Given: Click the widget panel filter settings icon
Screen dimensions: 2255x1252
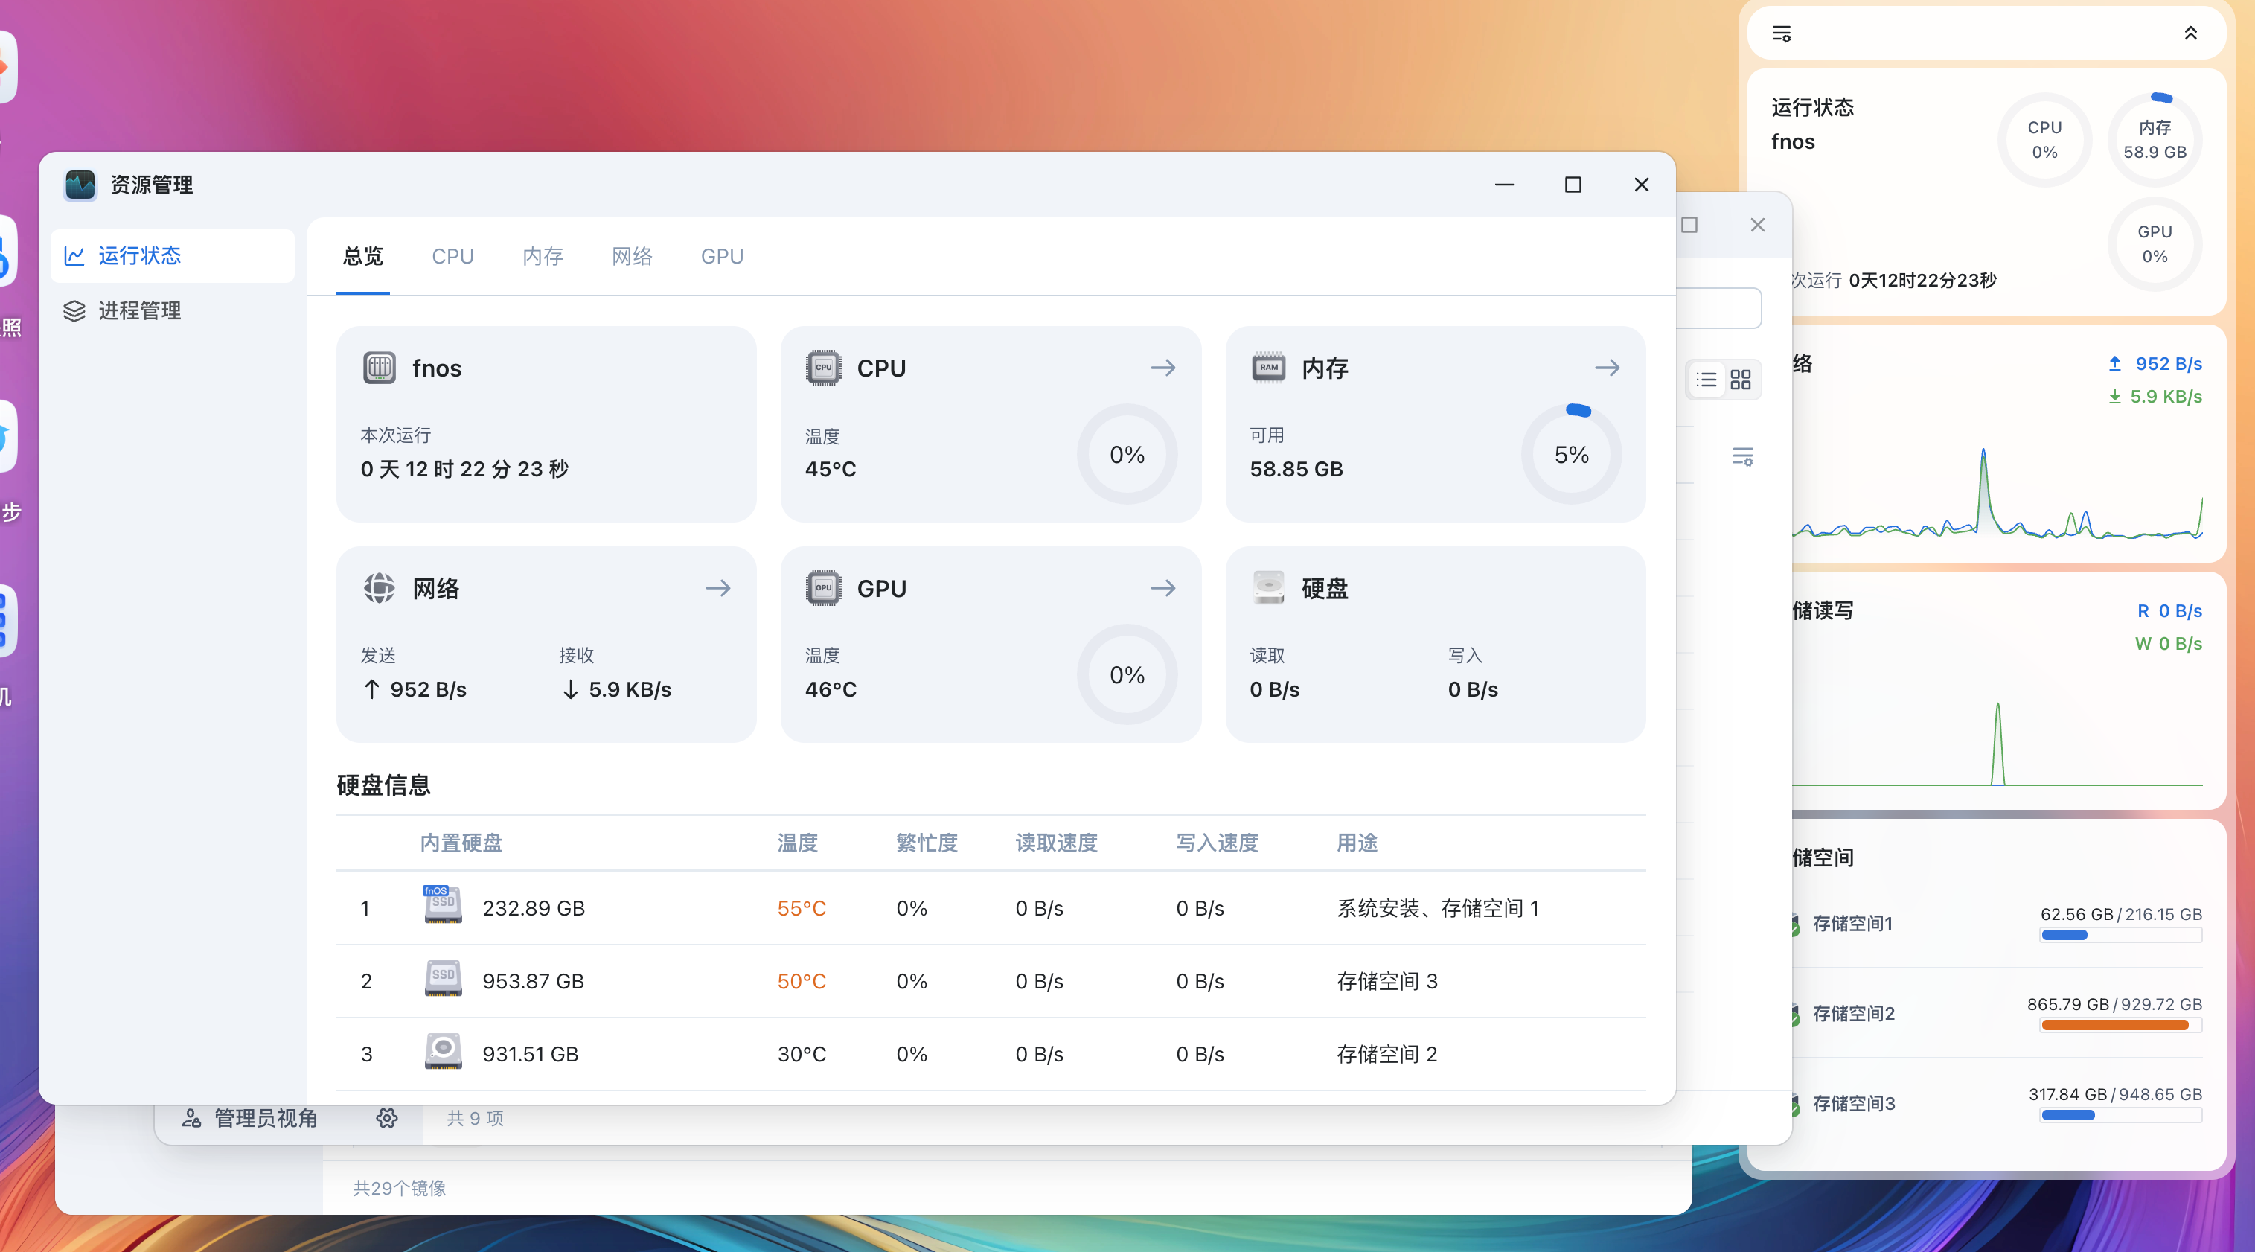Looking at the screenshot, I should pyautogui.click(x=1782, y=34).
